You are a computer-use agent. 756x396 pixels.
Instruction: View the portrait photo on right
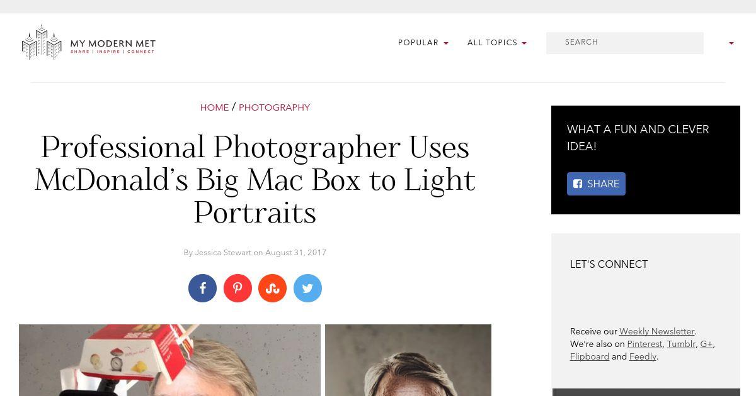408,360
